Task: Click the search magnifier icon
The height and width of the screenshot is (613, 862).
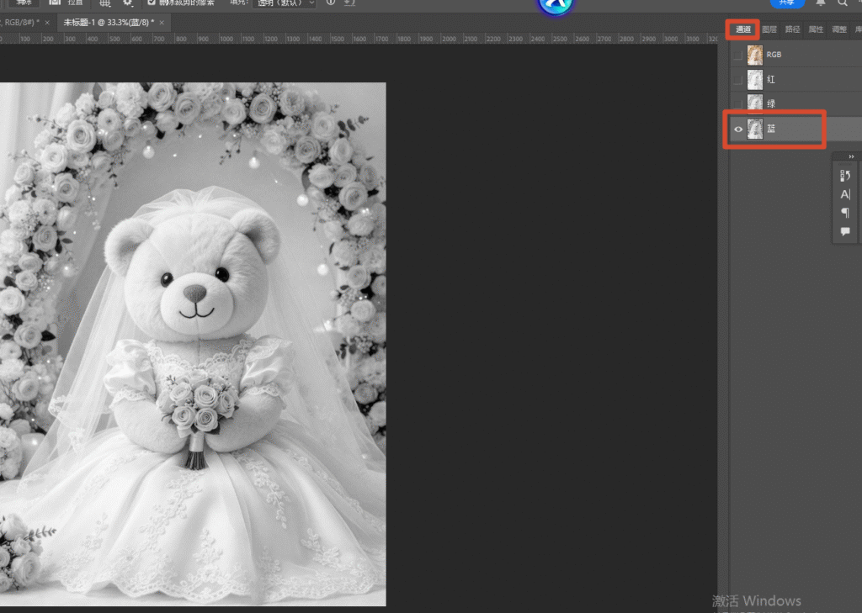Action: click(x=842, y=3)
